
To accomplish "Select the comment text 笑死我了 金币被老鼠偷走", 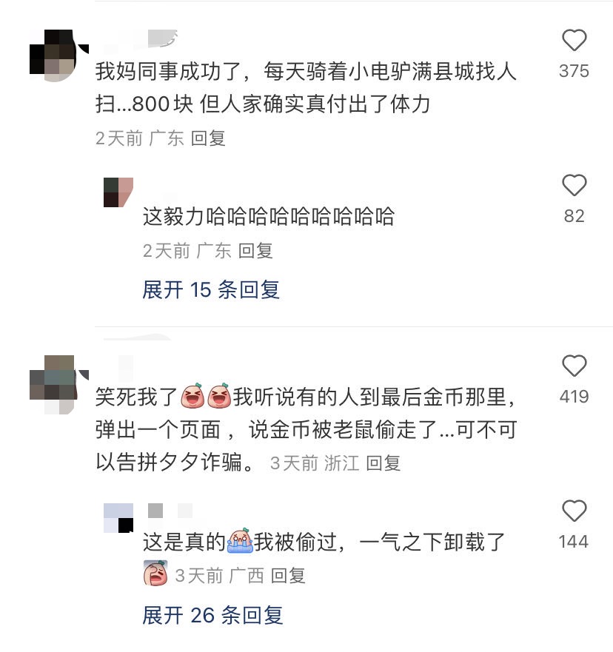I will (x=306, y=429).
